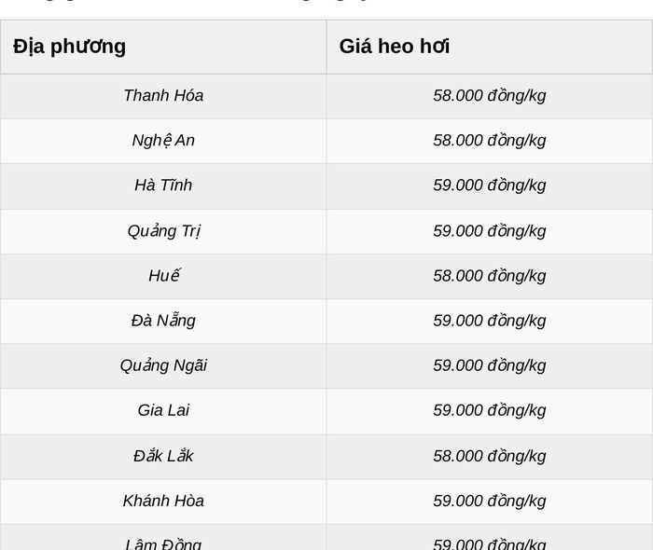
Task: Click the price for Đà Nẵng
Action: tap(490, 322)
